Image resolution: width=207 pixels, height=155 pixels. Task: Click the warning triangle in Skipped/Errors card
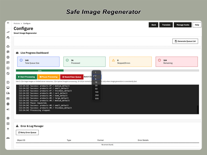113,60
